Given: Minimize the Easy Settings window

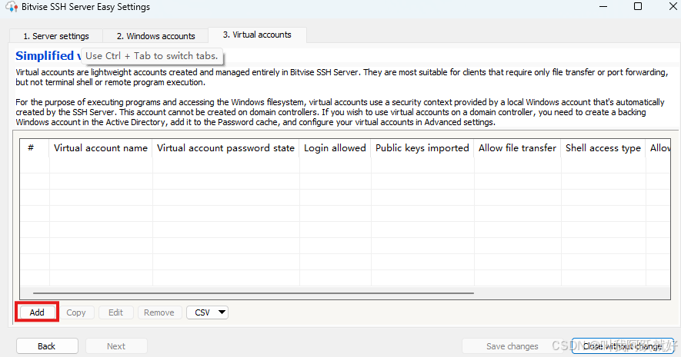Looking at the screenshot, I should point(601,7).
